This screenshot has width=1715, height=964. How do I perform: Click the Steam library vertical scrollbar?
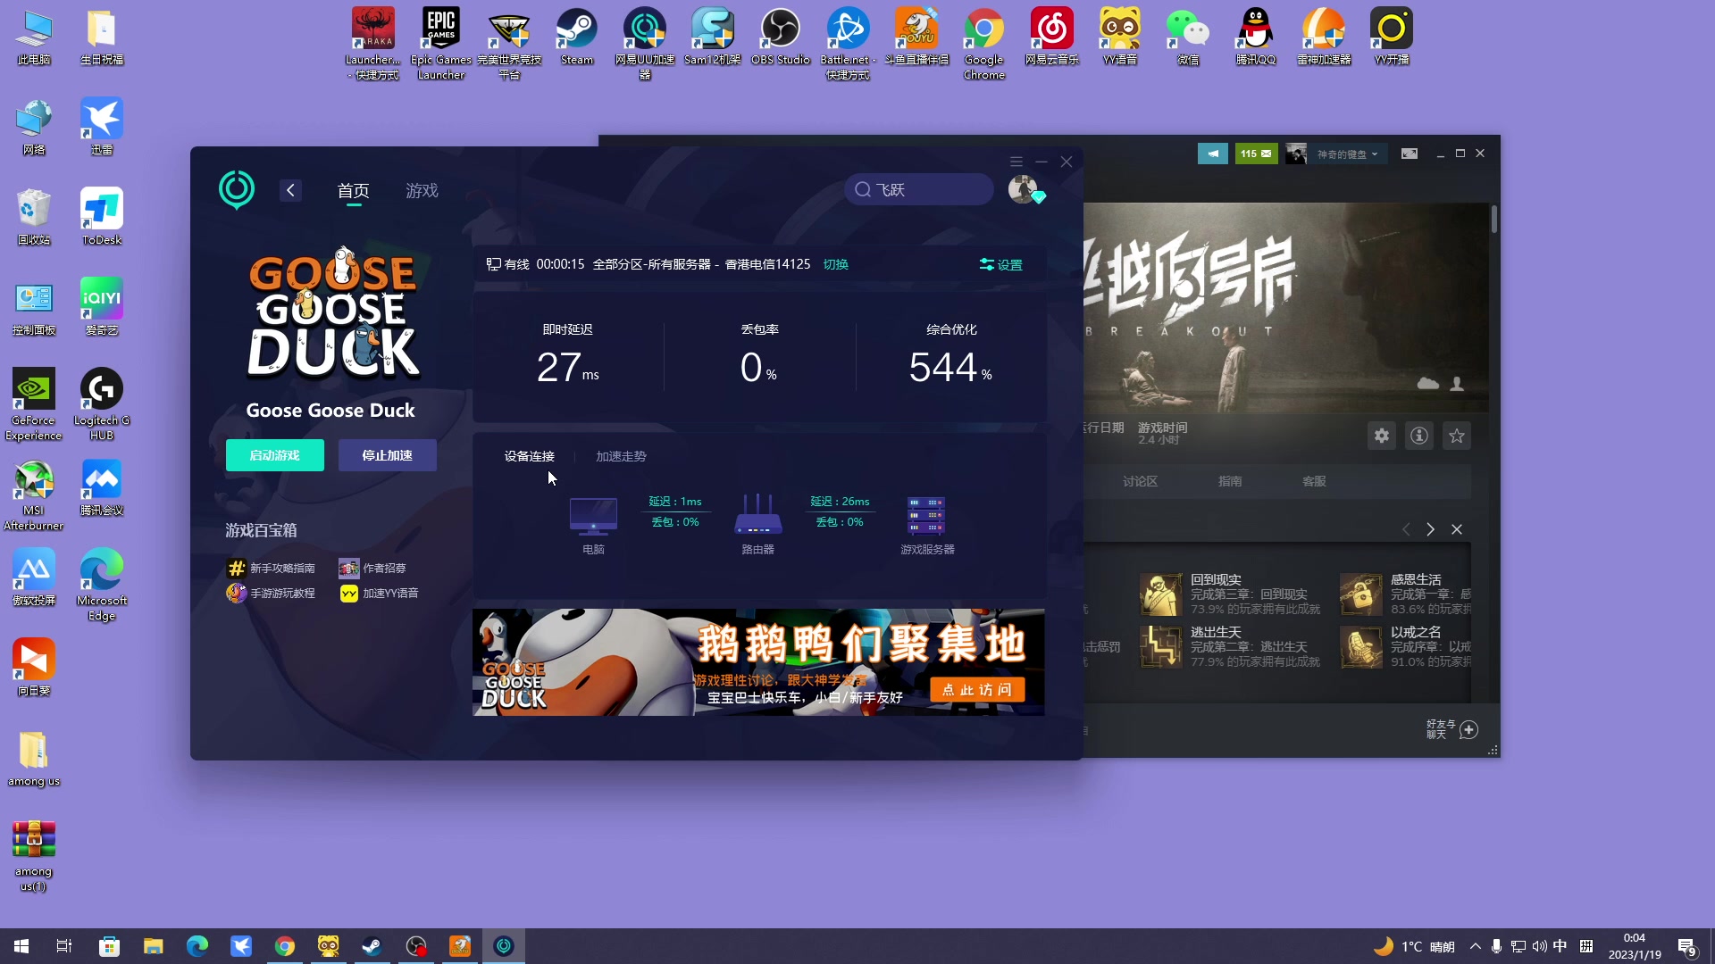click(x=1493, y=220)
